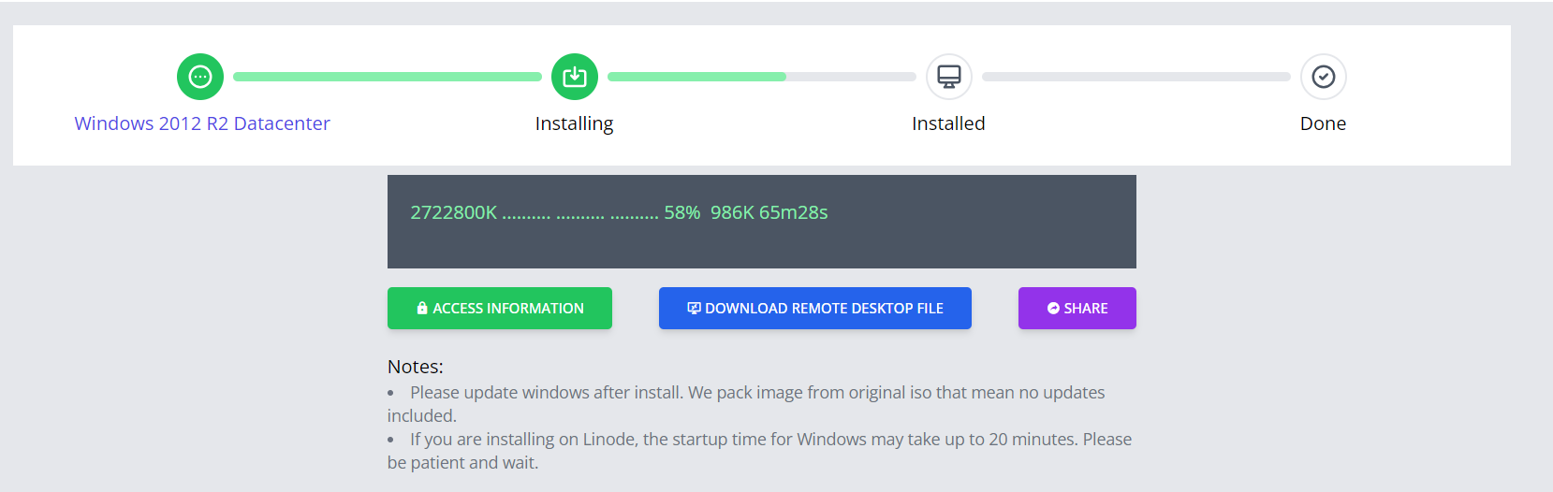This screenshot has height=492, width=1553.
Task: Click the empty progress bar before Done
Action: 1136,77
